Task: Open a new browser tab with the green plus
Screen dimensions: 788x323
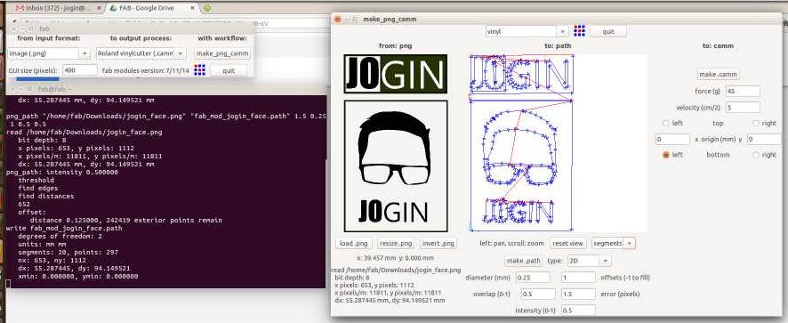Action: coord(207,8)
